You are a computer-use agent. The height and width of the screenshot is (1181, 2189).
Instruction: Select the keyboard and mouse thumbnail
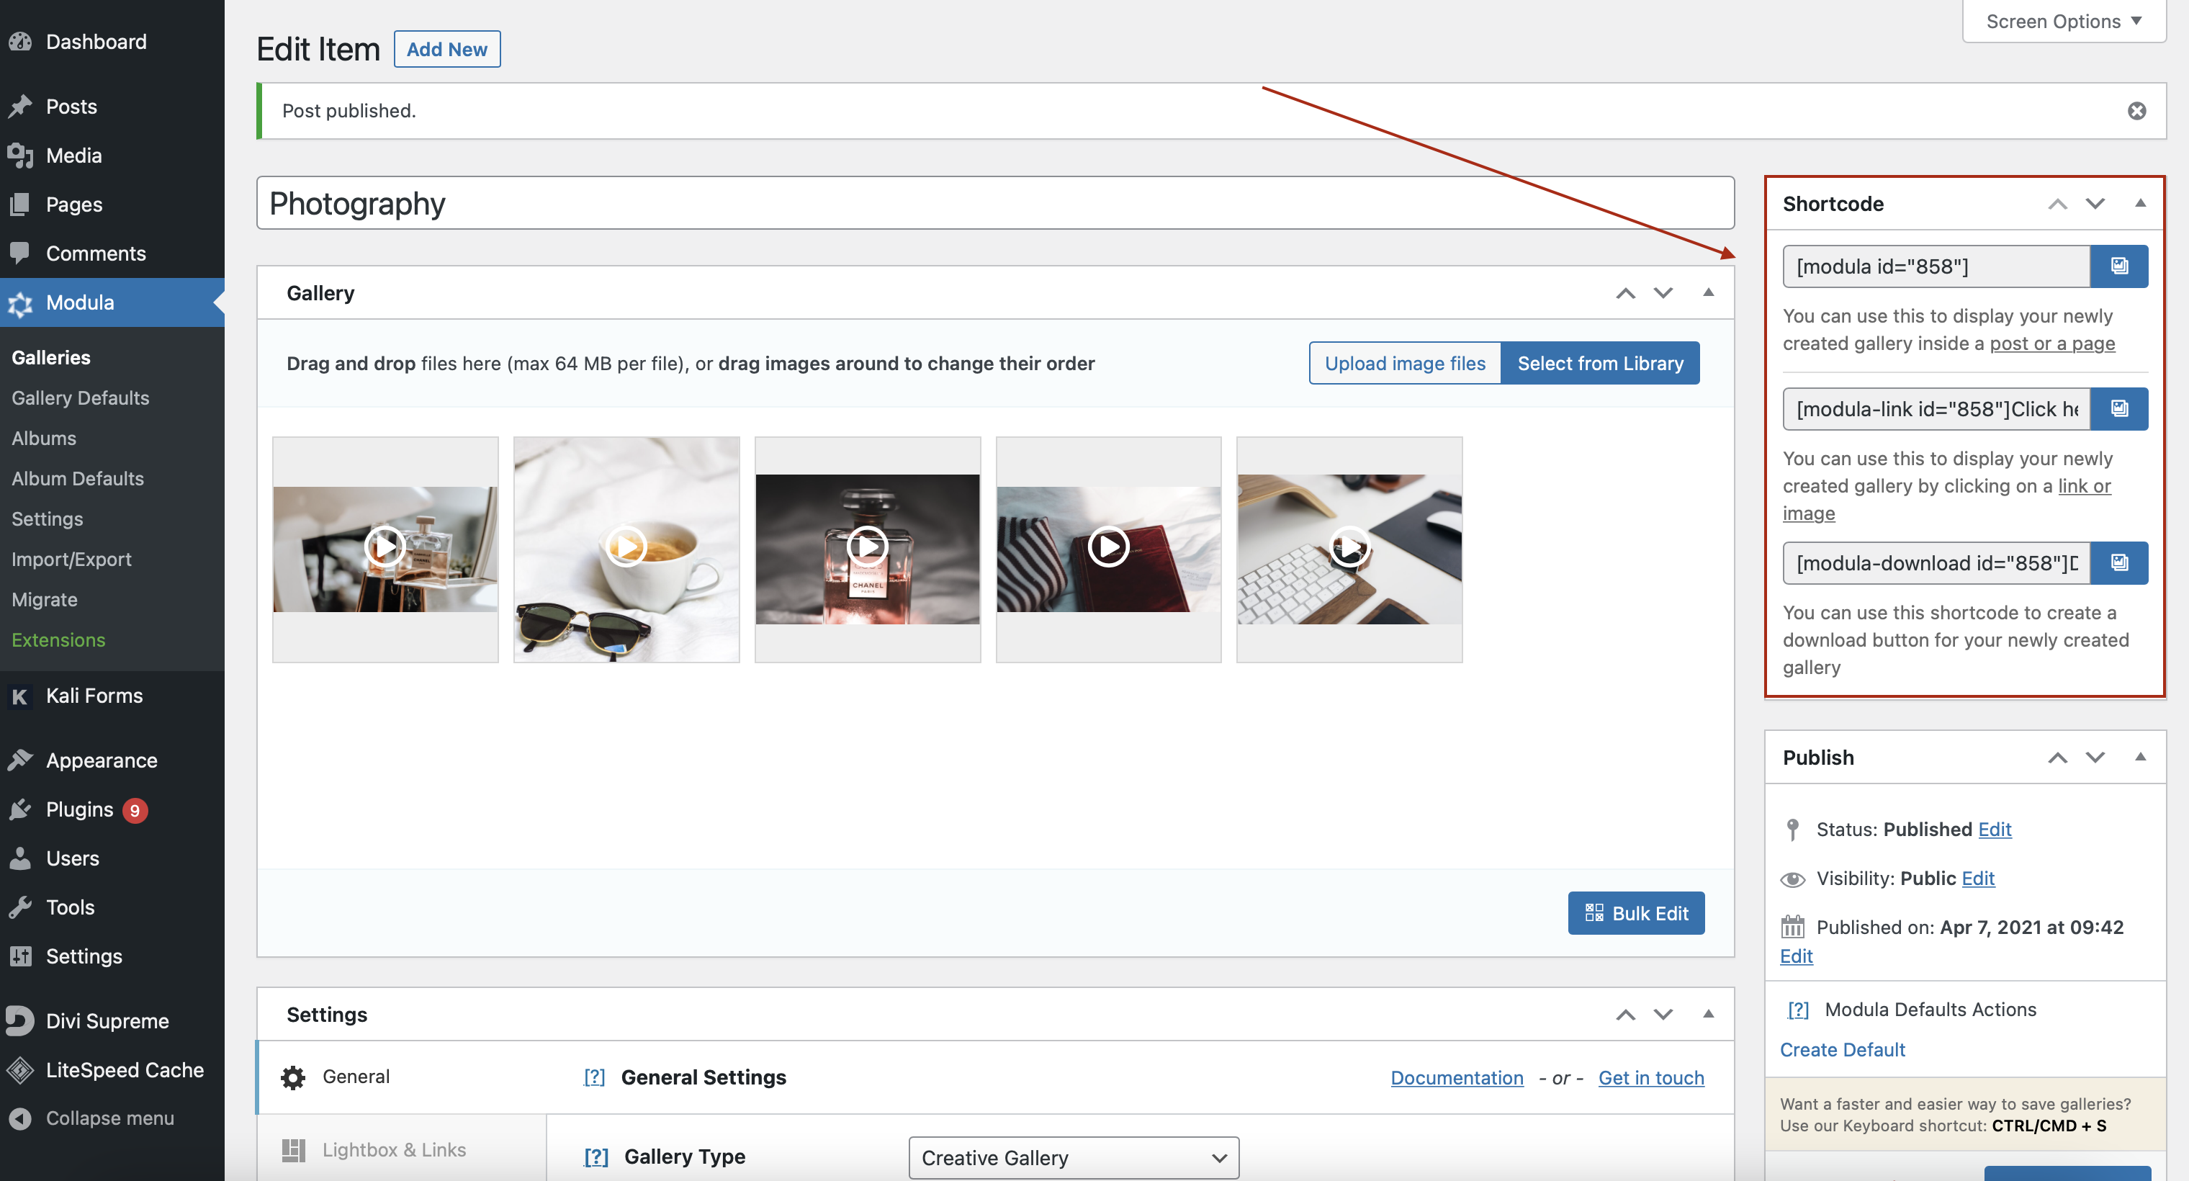1349,549
